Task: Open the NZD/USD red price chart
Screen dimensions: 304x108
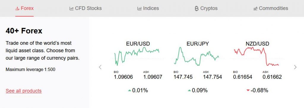Action: coord(256,56)
